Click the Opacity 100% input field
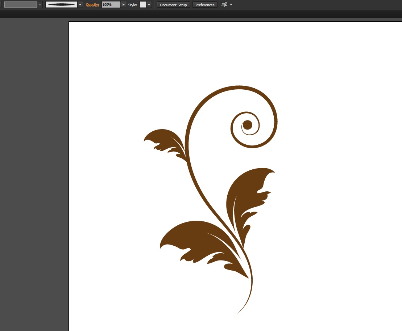The image size is (402, 331). (x=111, y=5)
